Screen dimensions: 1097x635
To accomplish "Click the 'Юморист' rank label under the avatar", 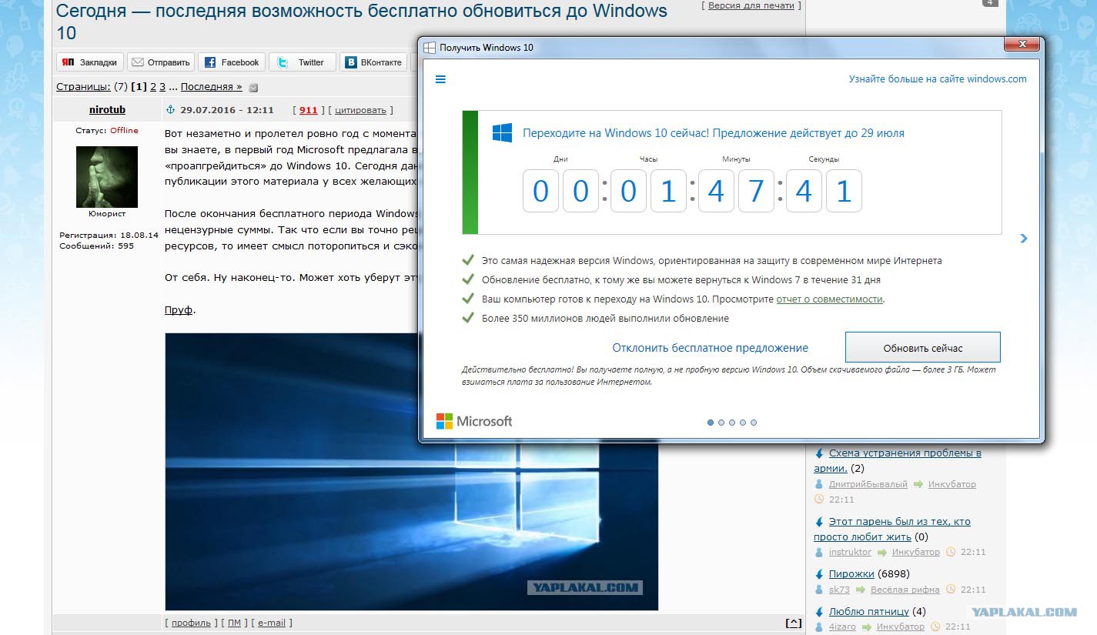I will (x=107, y=214).
